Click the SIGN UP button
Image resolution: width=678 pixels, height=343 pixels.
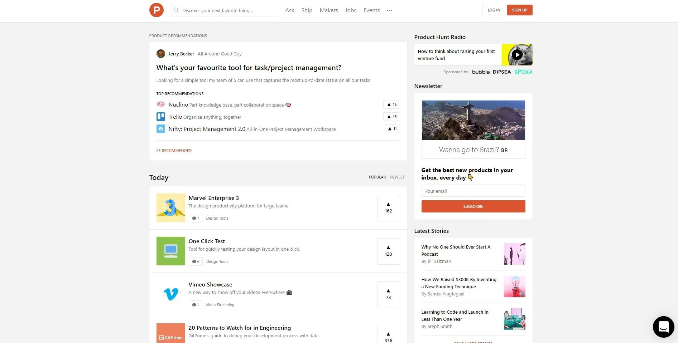click(520, 10)
